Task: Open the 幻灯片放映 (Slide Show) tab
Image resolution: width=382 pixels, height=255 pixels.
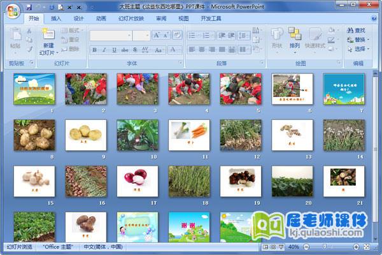Action: coord(131,19)
